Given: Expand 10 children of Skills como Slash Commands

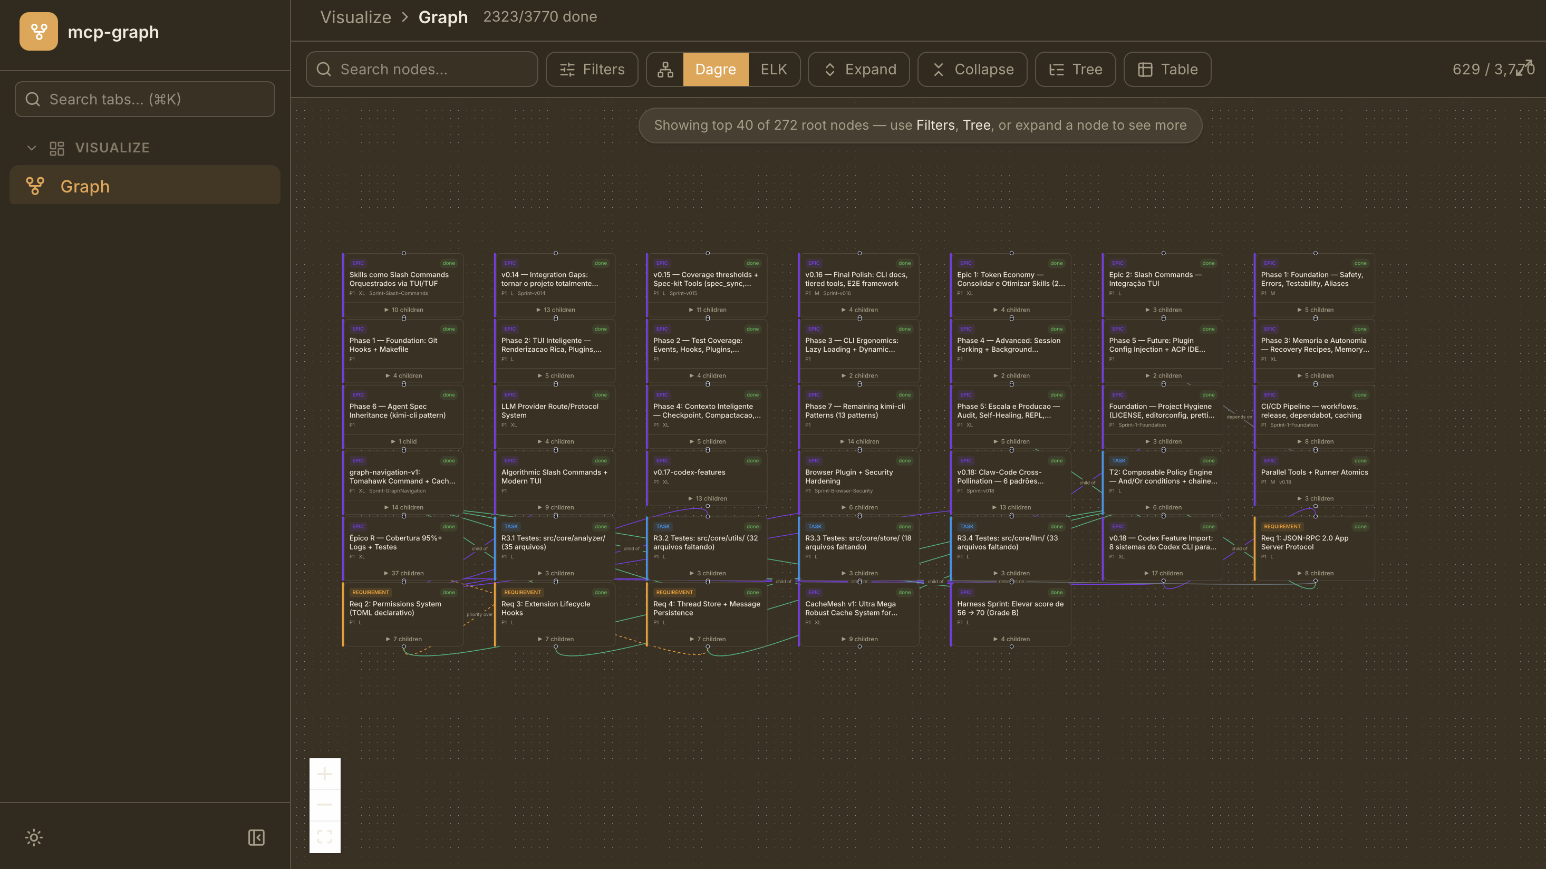Looking at the screenshot, I should 403,310.
